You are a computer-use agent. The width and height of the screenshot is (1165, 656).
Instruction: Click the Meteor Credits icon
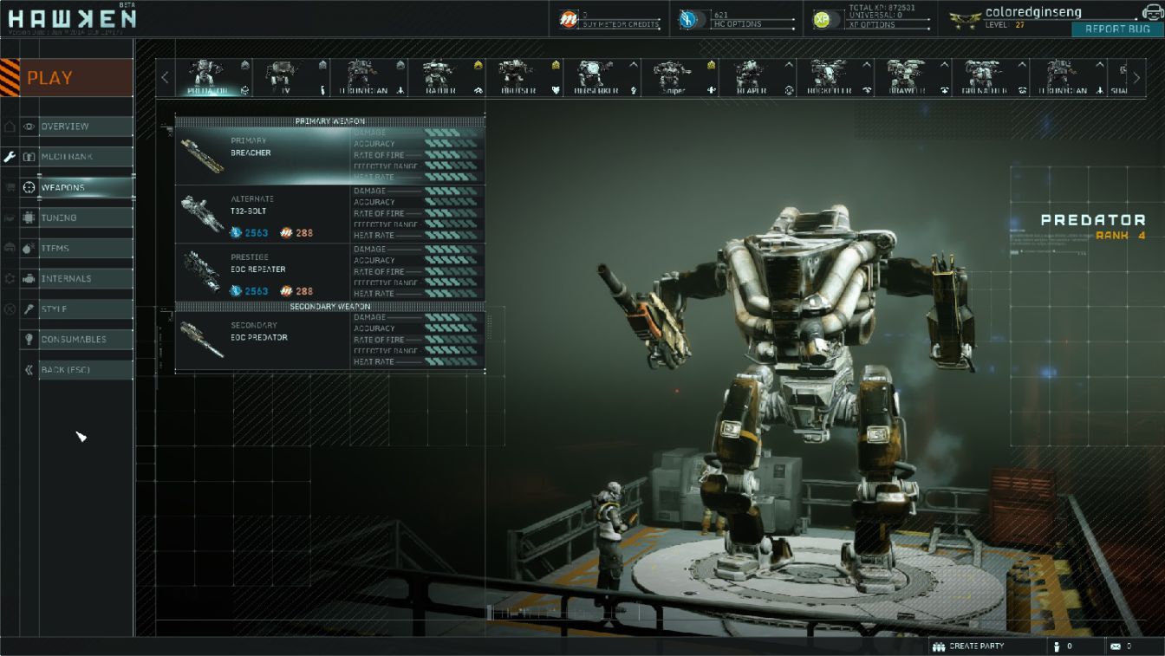(x=568, y=19)
